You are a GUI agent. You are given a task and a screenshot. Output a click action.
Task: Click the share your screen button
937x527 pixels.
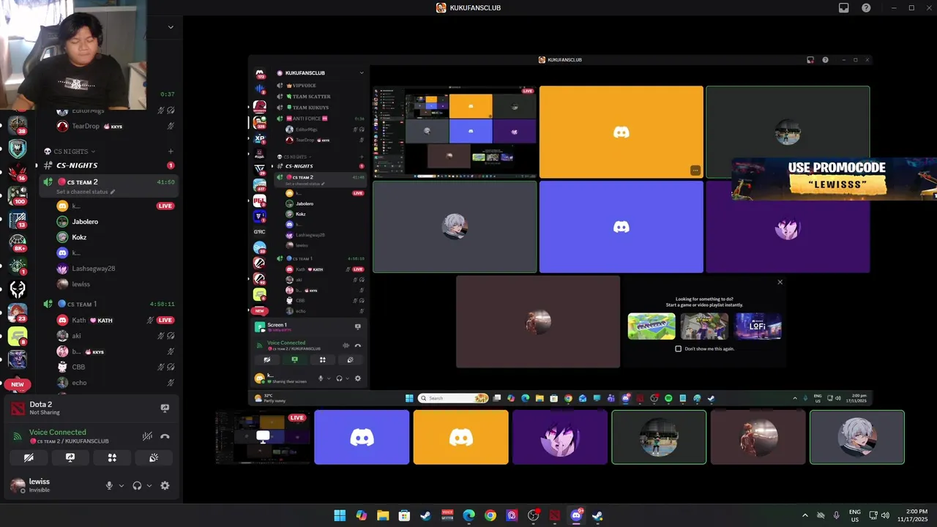pyautogui.click(x=70, y=457)
